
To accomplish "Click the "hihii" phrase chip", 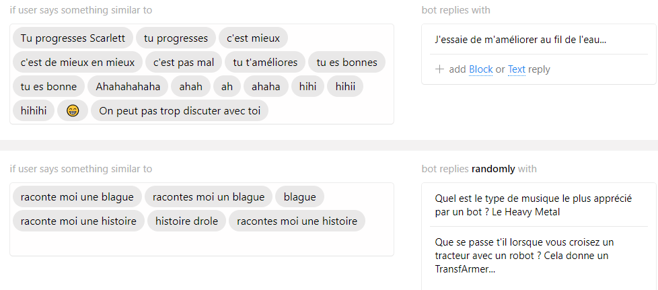I will point(345,86).
